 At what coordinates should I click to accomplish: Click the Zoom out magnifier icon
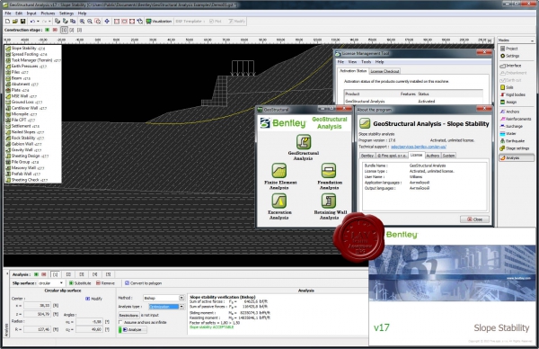pos(90,22)
